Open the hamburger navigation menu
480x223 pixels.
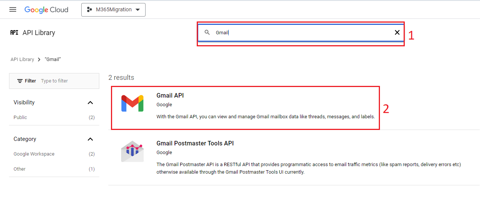point(13,9)
